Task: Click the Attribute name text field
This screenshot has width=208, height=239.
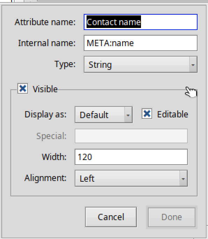Action: (x=141, y=22)
